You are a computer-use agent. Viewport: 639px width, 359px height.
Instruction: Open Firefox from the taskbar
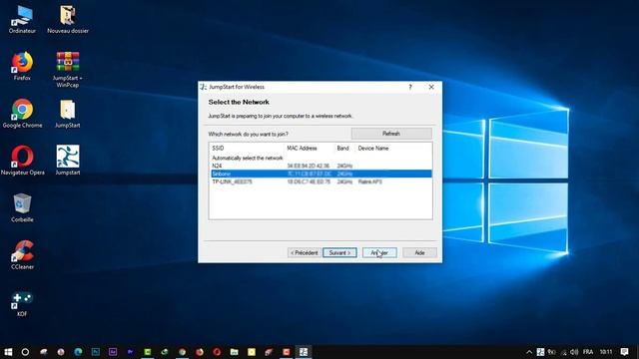(200, 352)
